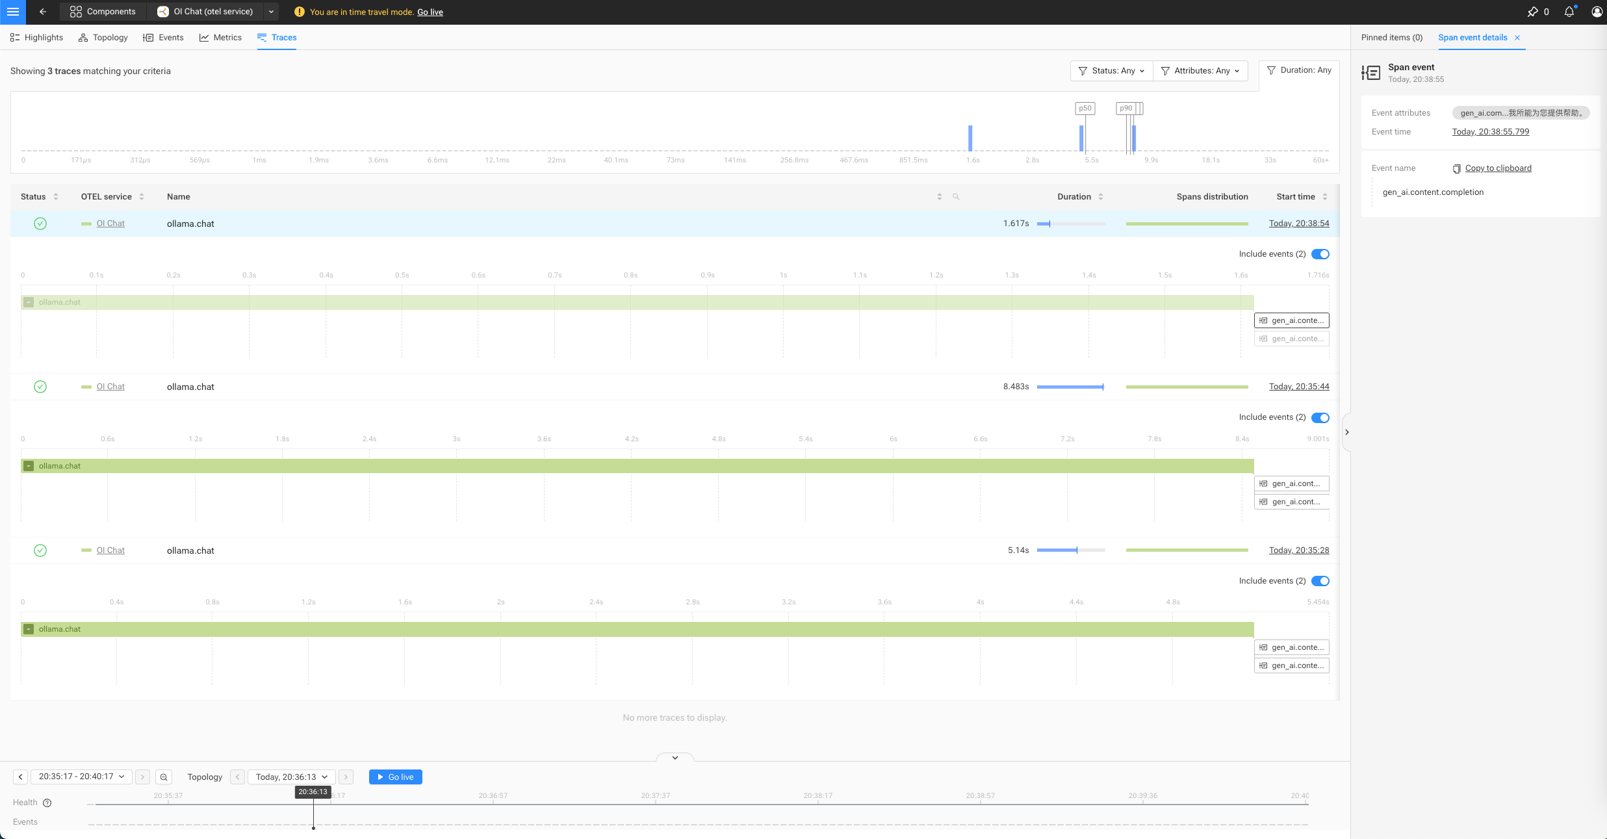Screen dimensions: 1607x839
Task: Open the Attributes: Any filter dropdown
Action: (1200, 71)
